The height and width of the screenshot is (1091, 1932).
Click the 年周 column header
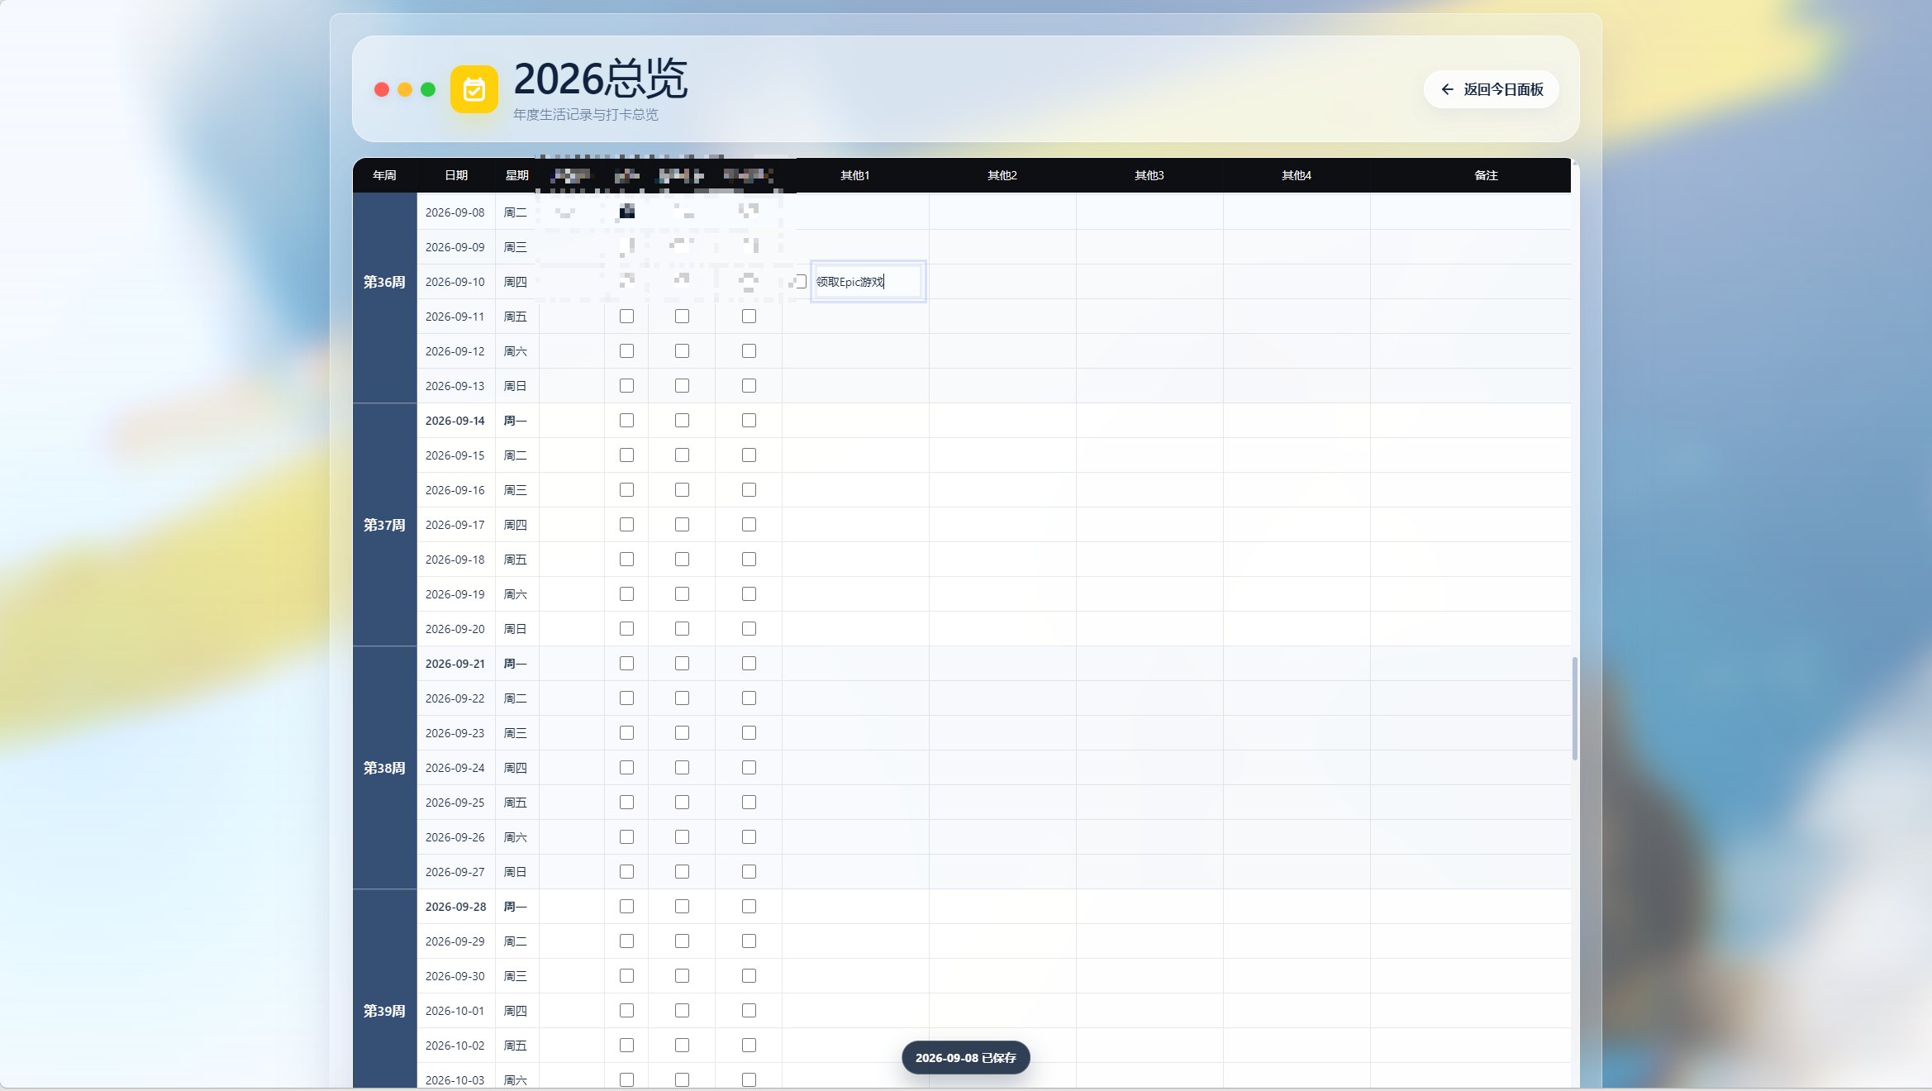click(x=384, y=175)
